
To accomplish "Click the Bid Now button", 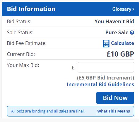I will click(115, 98).
